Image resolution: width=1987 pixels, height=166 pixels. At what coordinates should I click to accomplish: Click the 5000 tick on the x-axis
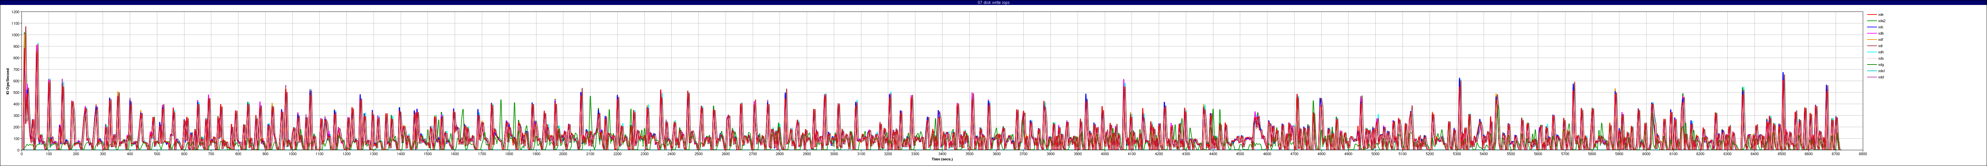pyautogui.click(x=1375, y=154)
